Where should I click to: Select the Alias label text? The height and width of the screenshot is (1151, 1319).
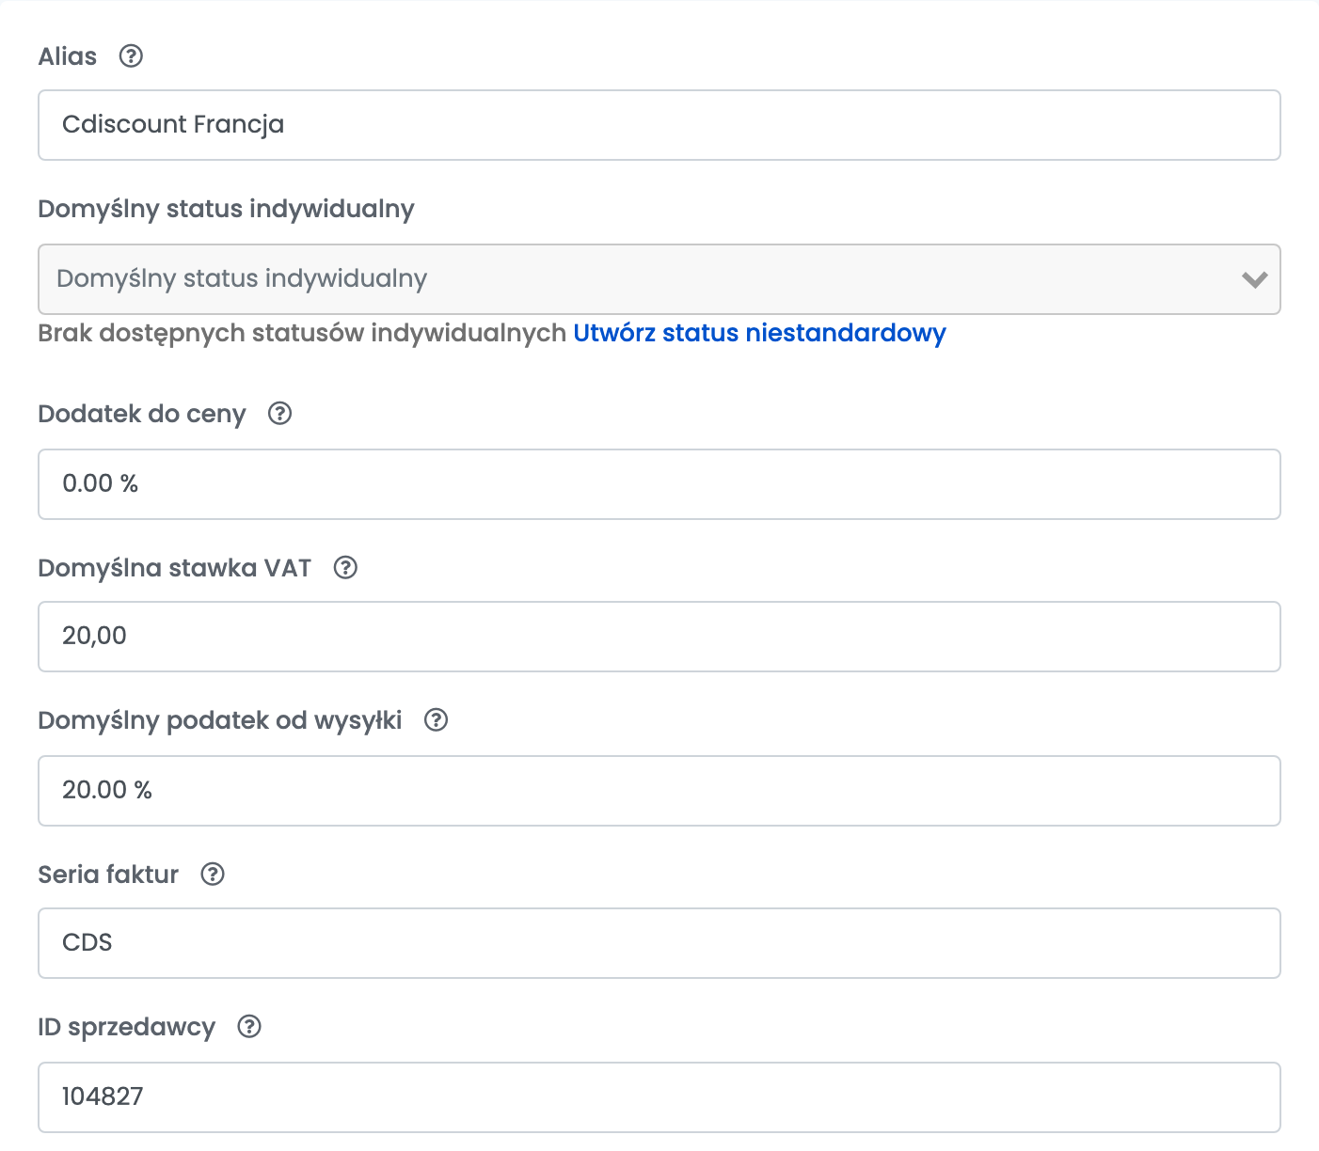point(68,56)
